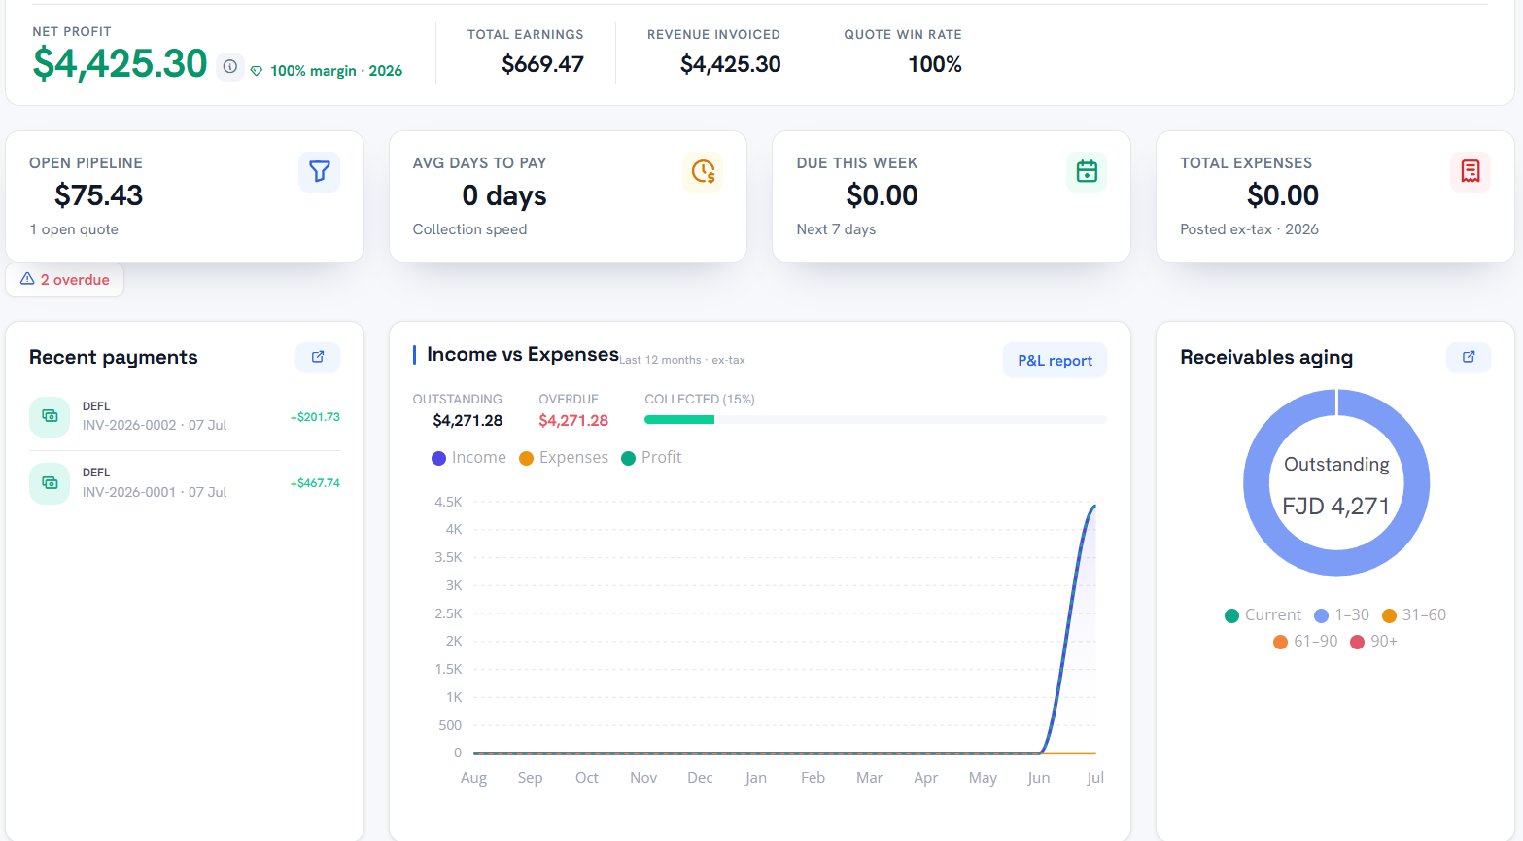Image resolution: width=1523 pixels, height=841 pixels.
Task: Click payment icon for INV-2026-0001
Action: tap(50, 483)
